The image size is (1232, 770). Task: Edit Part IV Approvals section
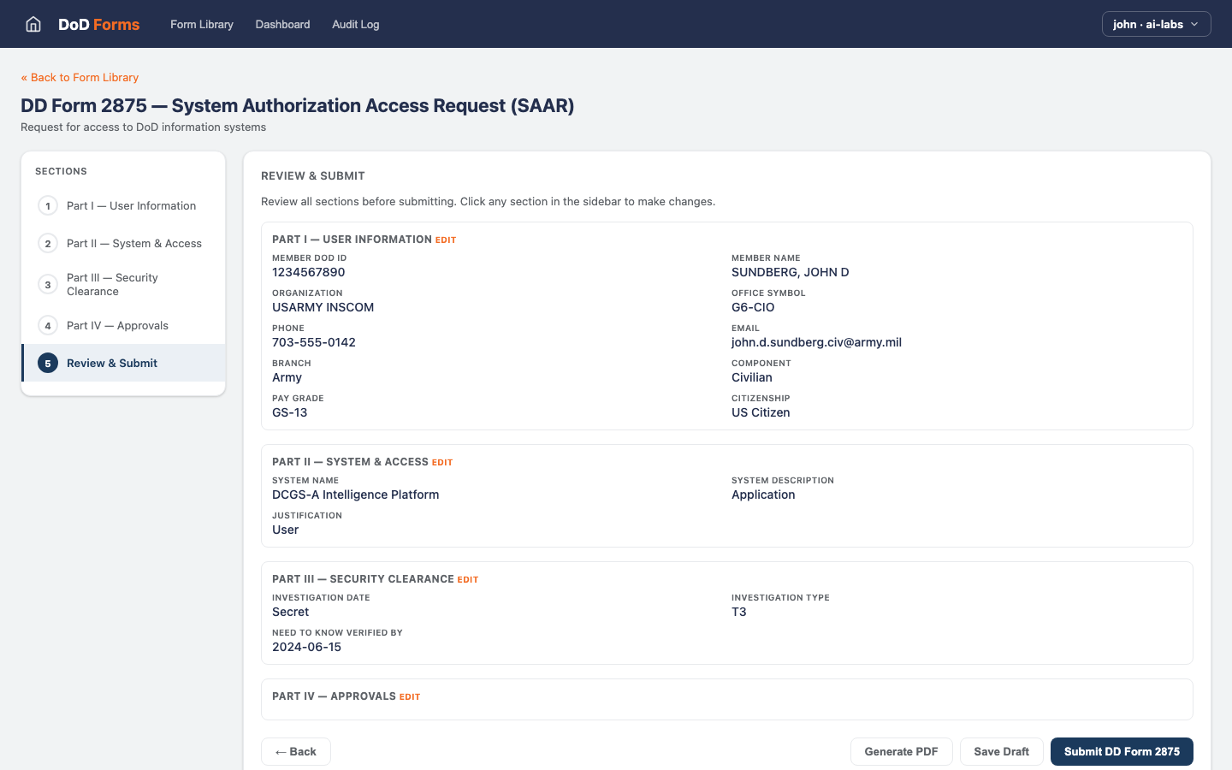[410, 697]
